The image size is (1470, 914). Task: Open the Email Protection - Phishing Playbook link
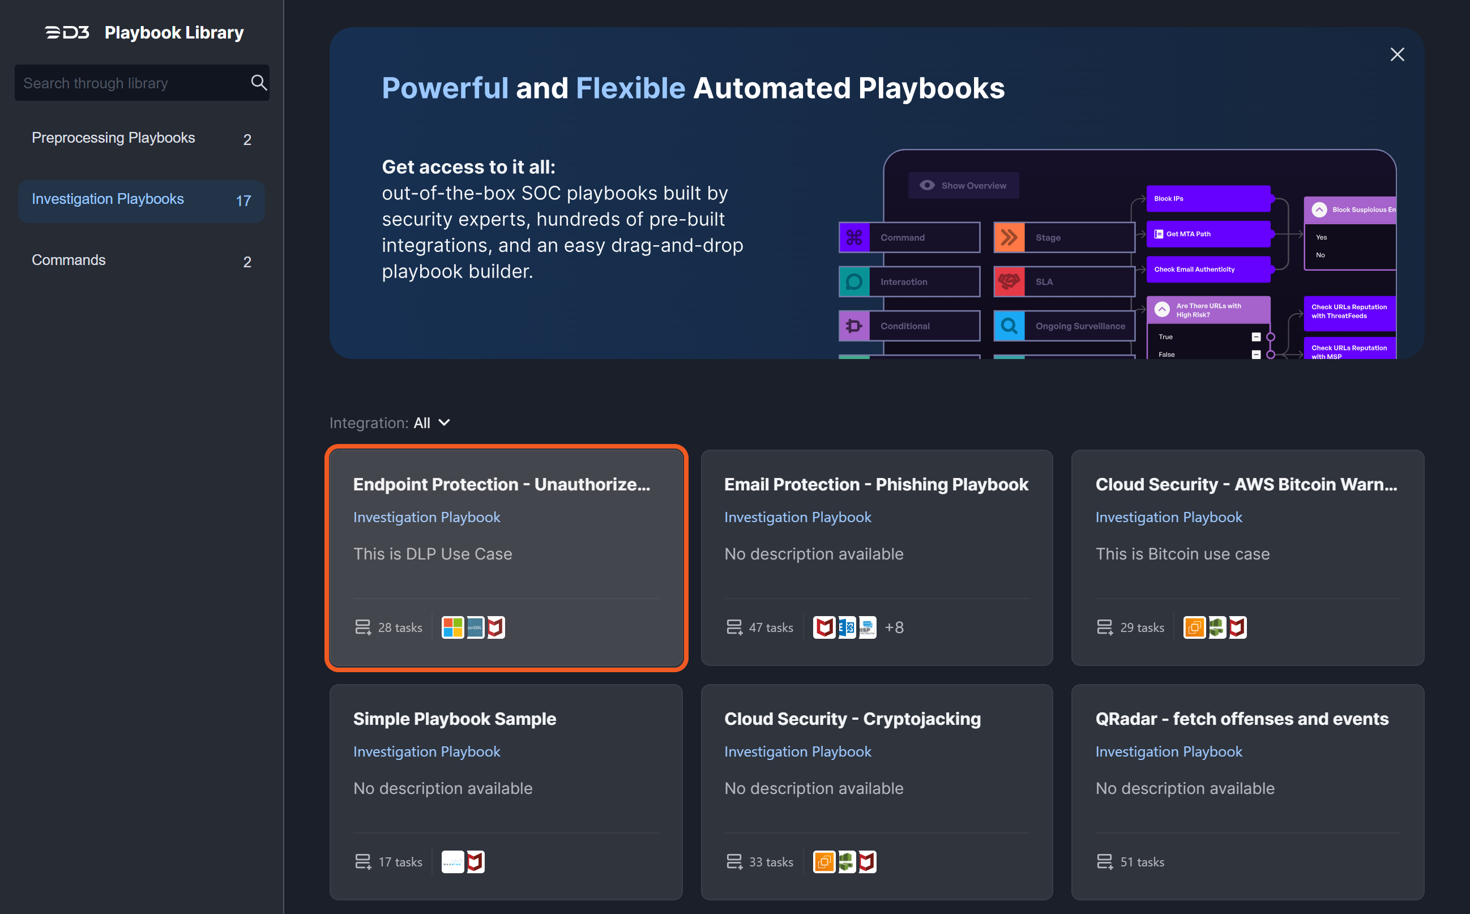pos(876,484)
